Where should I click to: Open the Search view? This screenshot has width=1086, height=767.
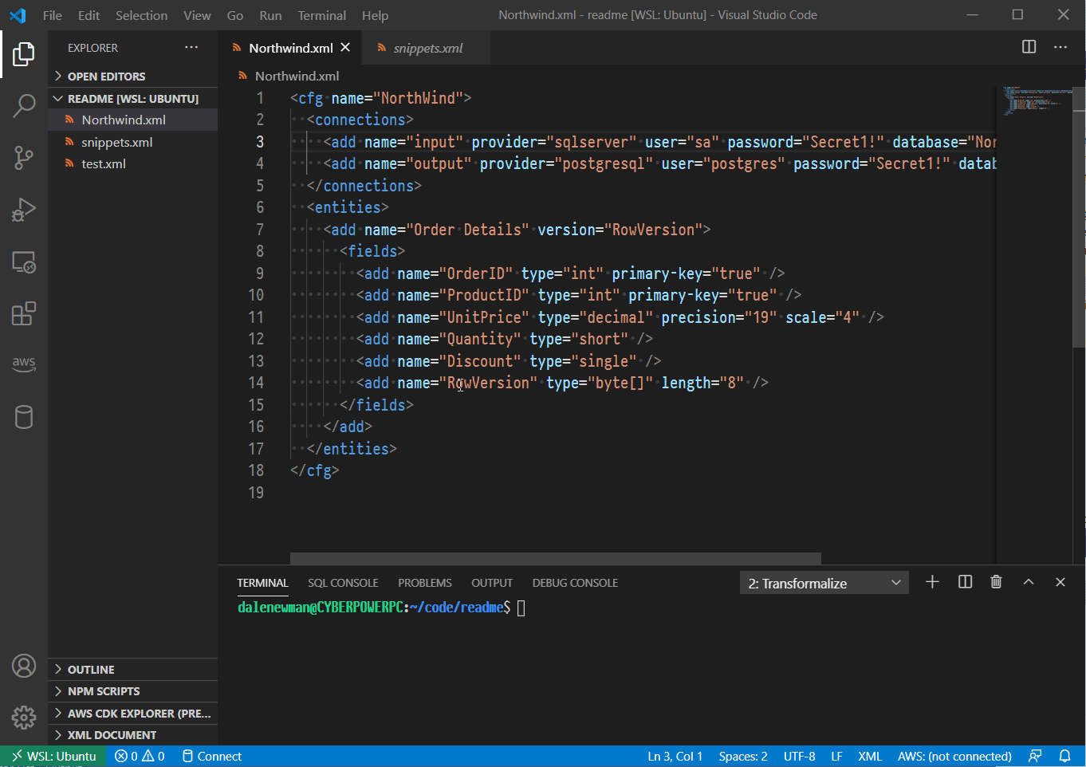(24, 105)
